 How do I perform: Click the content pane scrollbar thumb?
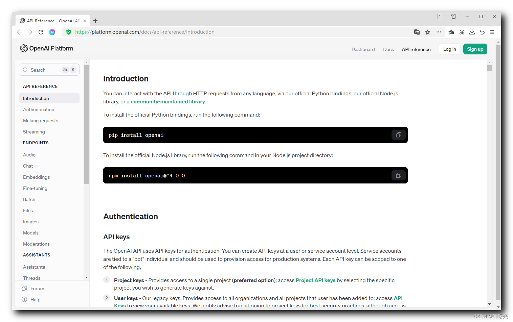489,68
